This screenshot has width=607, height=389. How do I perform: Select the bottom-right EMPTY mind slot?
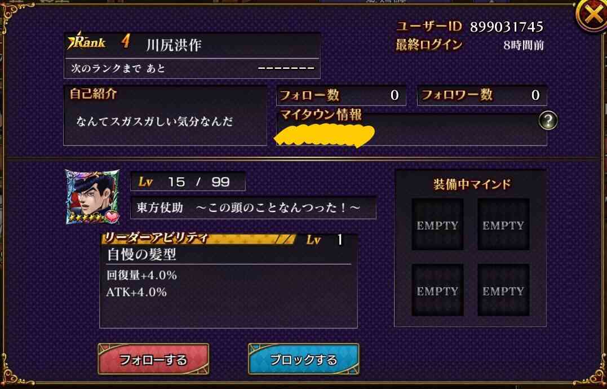pyautogui.click(x=503, y=290)
